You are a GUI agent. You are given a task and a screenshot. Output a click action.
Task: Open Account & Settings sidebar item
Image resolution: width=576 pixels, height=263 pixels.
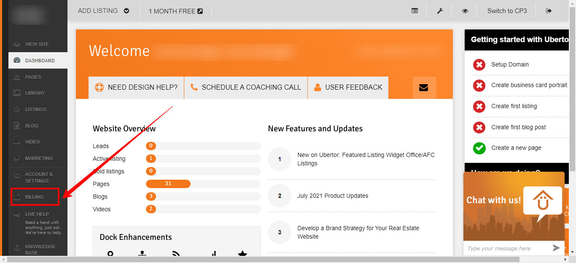[x=38, y=178]
